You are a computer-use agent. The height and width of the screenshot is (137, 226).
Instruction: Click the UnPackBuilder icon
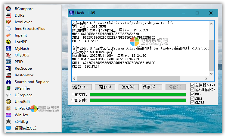point(8,108)
